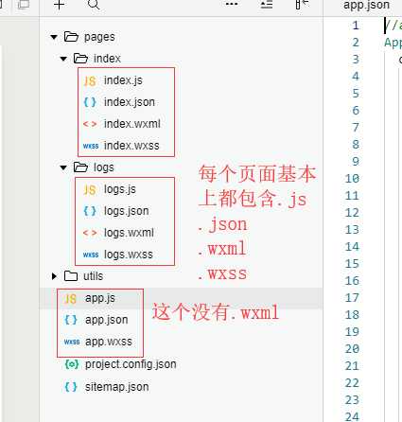Select the utils folder name

point(94,276)
